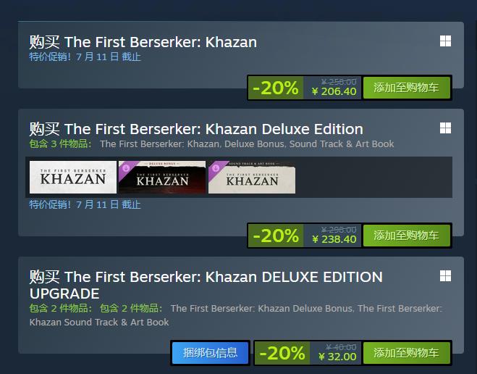Open bundle info for Deluxe Upgrade
Image resolution: width=477 pixels, height=374 pixels.
pos(210,353)
